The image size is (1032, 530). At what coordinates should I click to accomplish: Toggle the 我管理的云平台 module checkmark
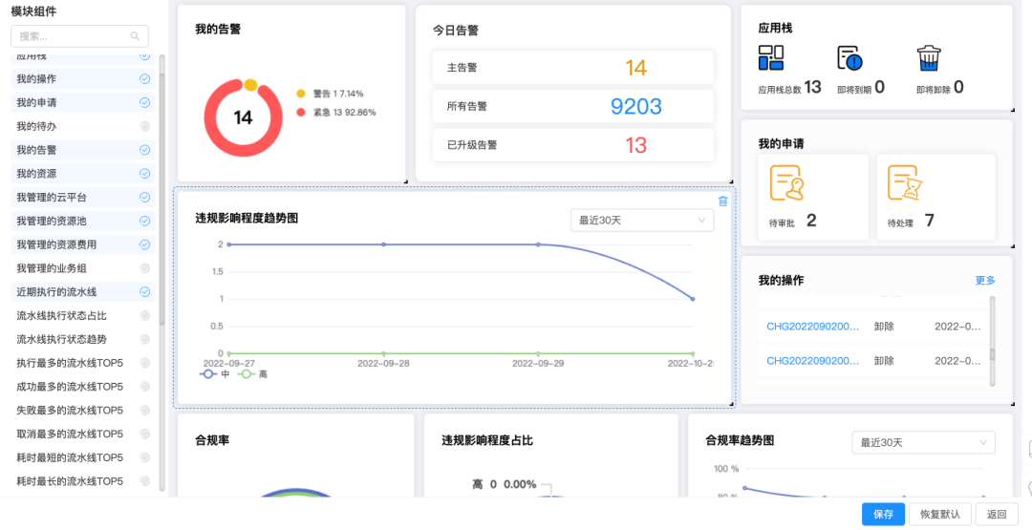145,198
